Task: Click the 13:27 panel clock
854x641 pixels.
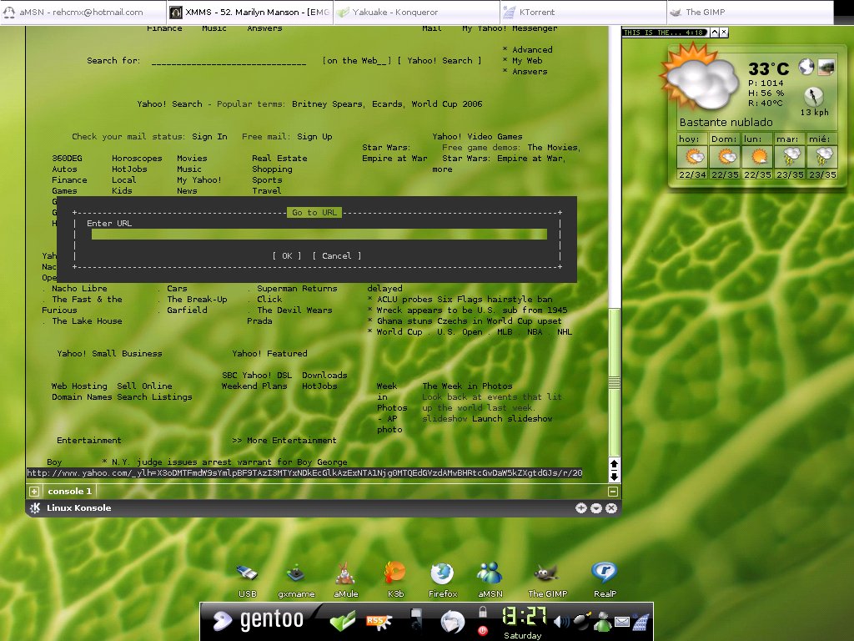Action: (x=524, y=617)
